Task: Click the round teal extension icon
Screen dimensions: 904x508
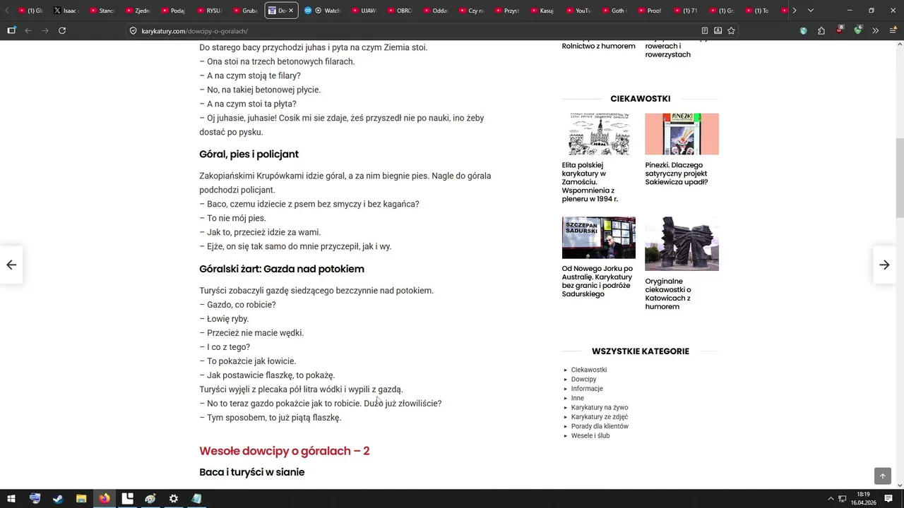Action: 804,30
